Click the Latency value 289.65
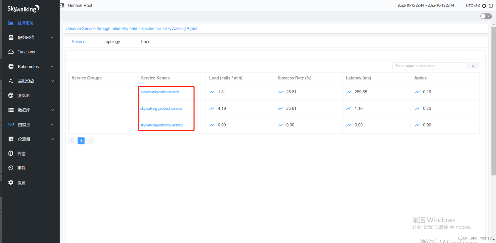496x243 pixels. [x=361, y=92]
